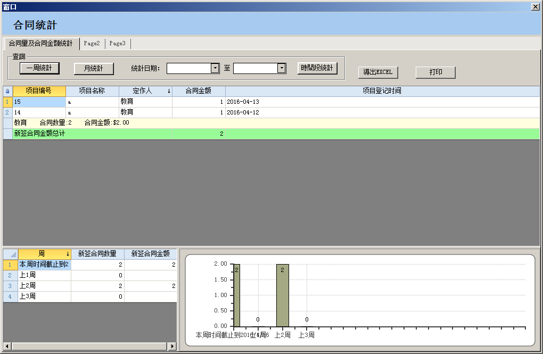Click sort arrow on 定作人 column
Image resolution: width=543 pixels, height=354 pixels.
[169, 92]
